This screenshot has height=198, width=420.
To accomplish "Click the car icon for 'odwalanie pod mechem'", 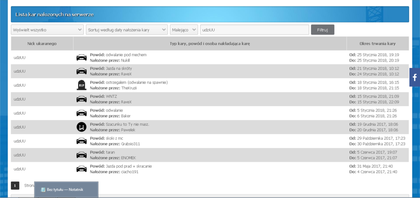I will click(81, 57).
